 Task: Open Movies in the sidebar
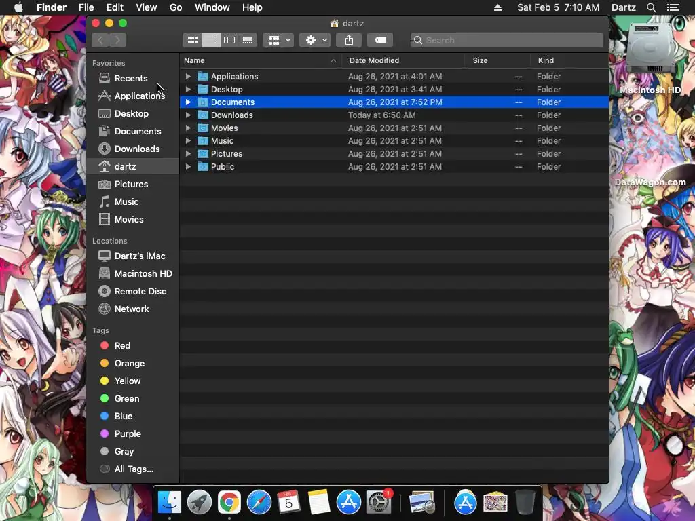pos(132,219)
